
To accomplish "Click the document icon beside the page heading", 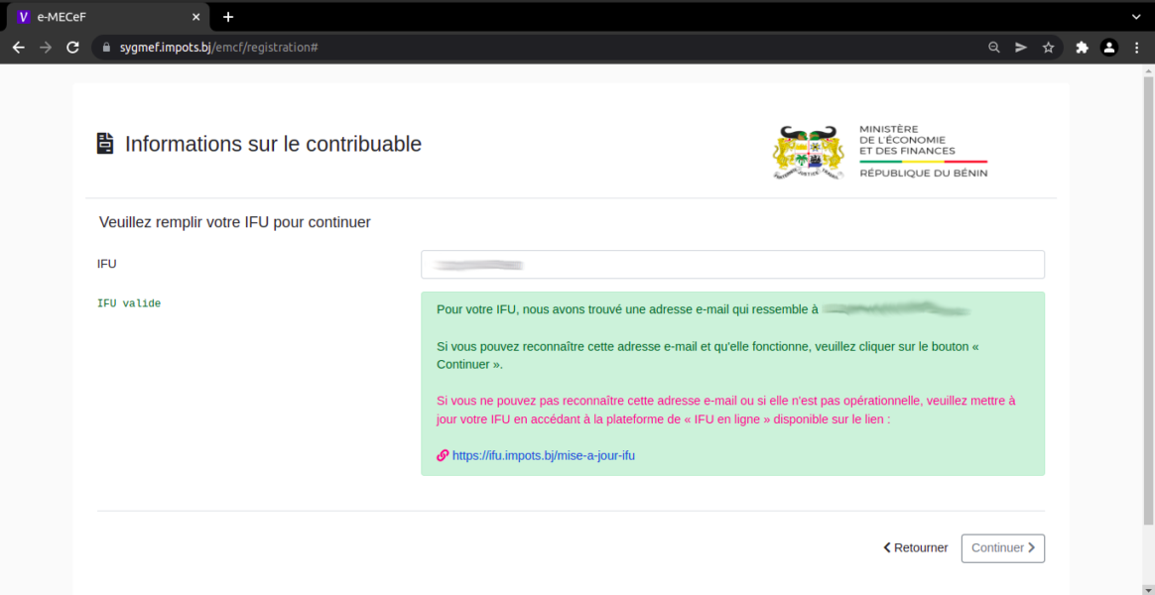I will click(x=104, y=143).
